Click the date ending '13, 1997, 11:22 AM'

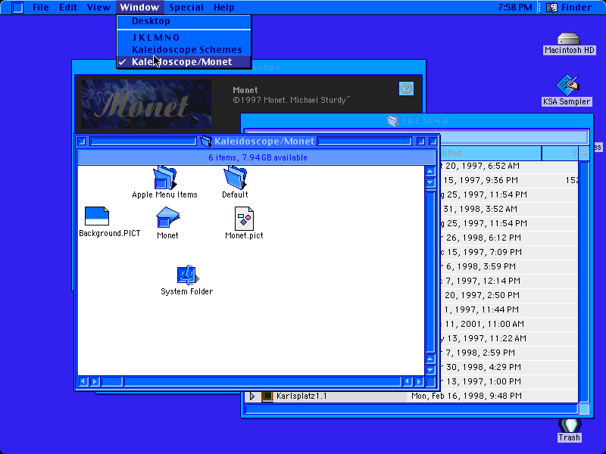click(x=483, y=338)
